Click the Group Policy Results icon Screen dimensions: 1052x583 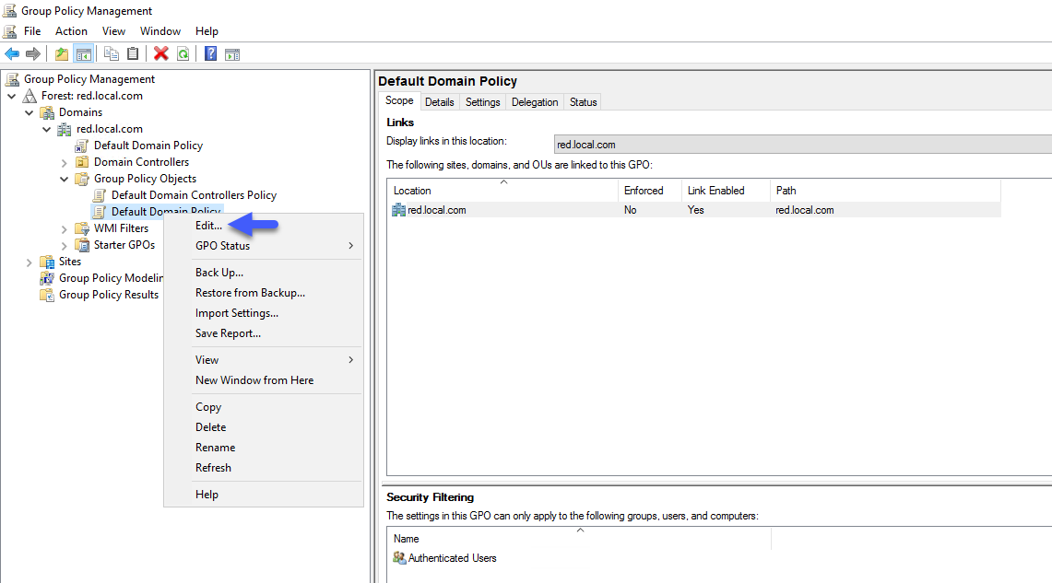click(47, 295)
